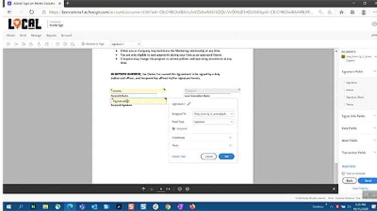Viewport: 377px width, 211px height.
Task: Click the page number box in bottom bar
Action: [x=161, y=189]
